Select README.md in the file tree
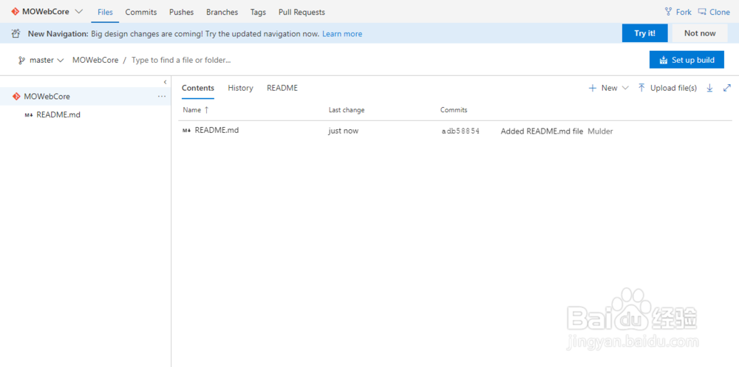This screenshot has height=367, width=739. pos(58,114)
